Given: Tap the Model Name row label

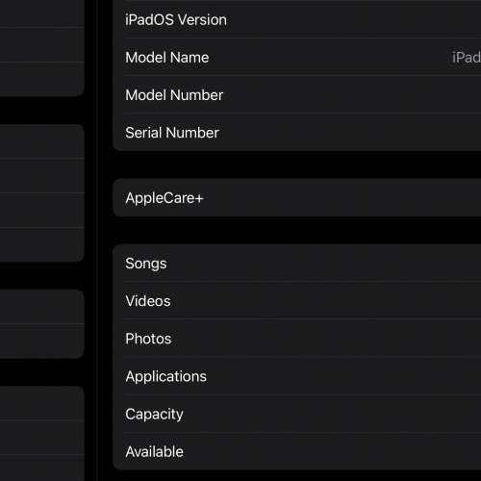Looking at the screenshot, I should (167, 58).
